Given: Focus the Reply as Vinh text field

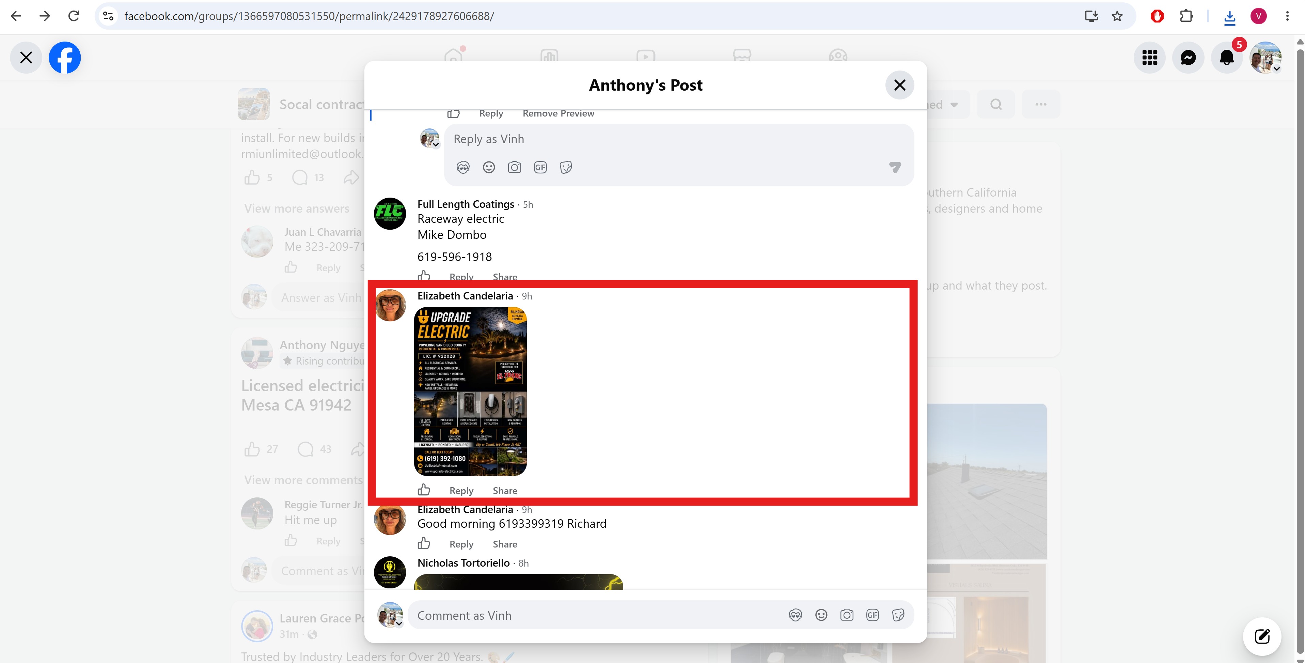Looking at the screenshot, I should [x=679, y=139].
